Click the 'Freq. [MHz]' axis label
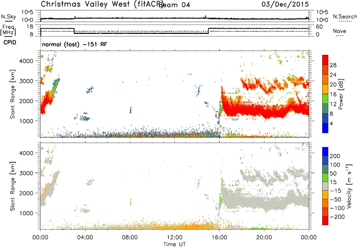The height and width of the screenshot is (247, 357). point(8,30)
